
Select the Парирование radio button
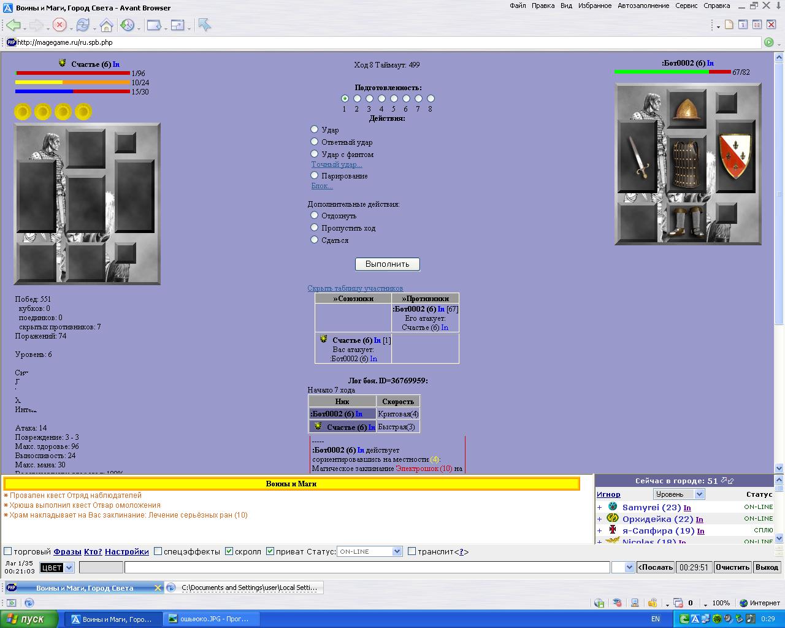(315, 175)
